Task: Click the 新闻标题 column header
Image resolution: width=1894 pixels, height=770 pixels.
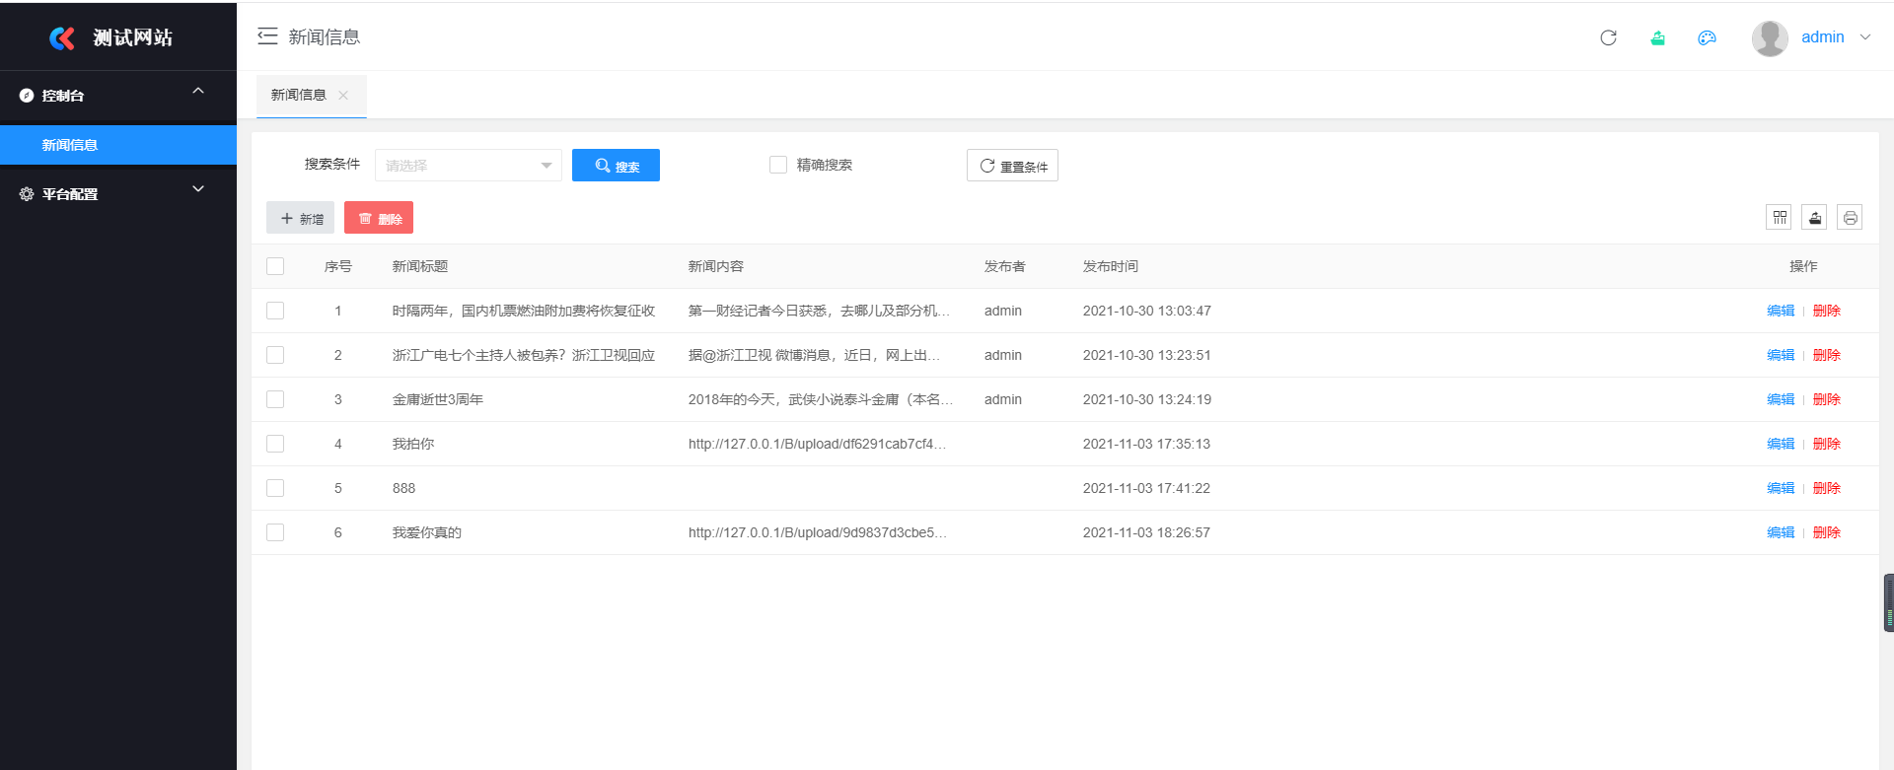Action: 420,266
